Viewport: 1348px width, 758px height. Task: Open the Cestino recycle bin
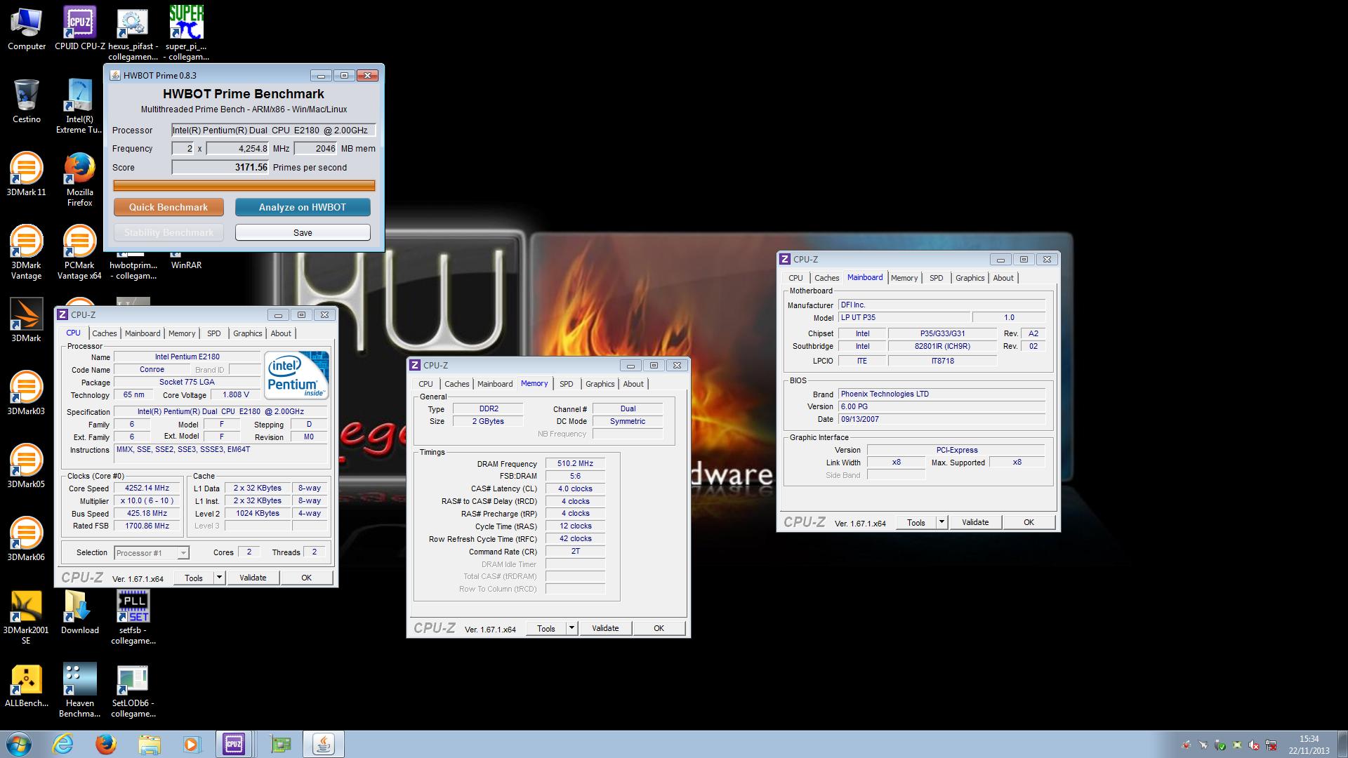click(x=27, y=102)
